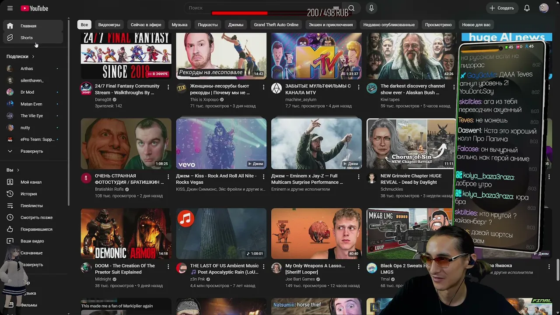Open Ваши видео in the sidebar
This screenshot has width=560, height=315.
point(33,241)
